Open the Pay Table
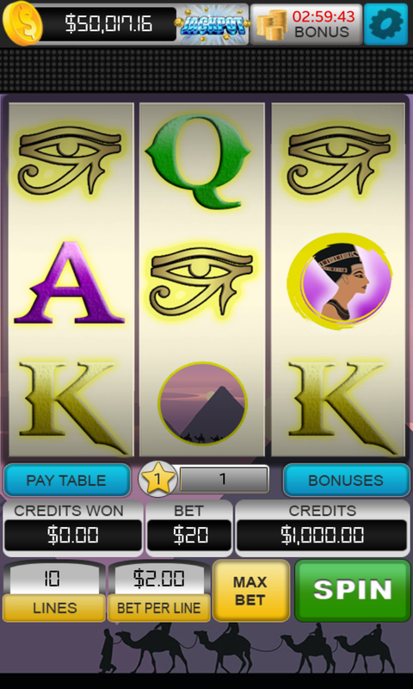The height and width of the screenshot is (689, 413). [x=67, y=481]
